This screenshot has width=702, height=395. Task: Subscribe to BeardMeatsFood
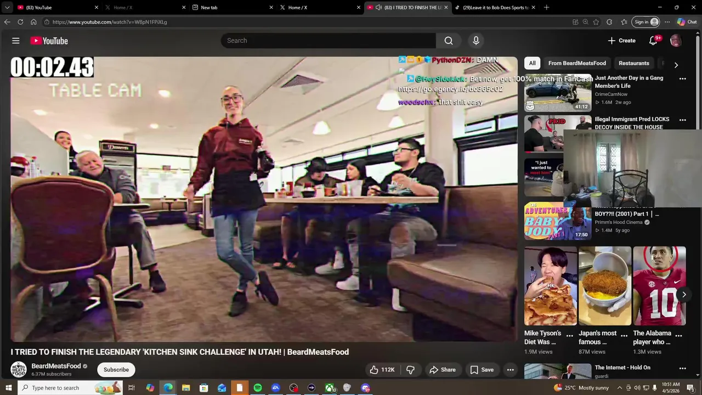click(116, 370)
